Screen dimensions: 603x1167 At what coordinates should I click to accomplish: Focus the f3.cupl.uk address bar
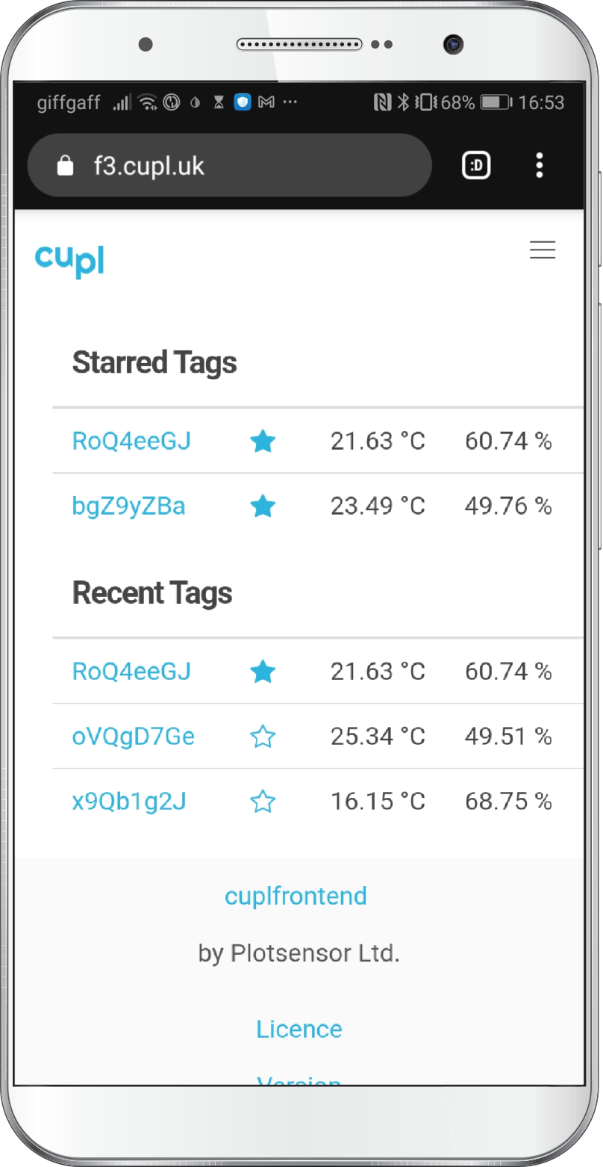[224, 166]
